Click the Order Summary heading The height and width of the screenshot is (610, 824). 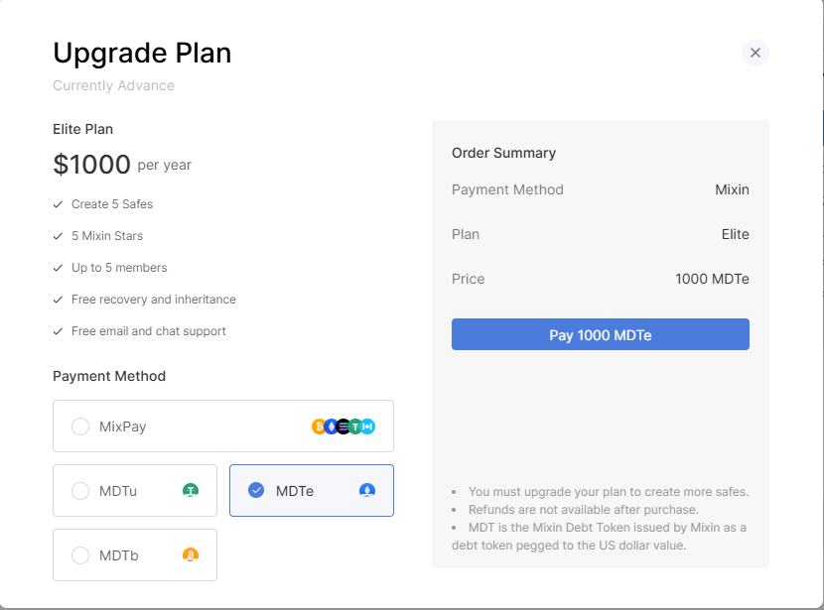(x=503, y=153)
